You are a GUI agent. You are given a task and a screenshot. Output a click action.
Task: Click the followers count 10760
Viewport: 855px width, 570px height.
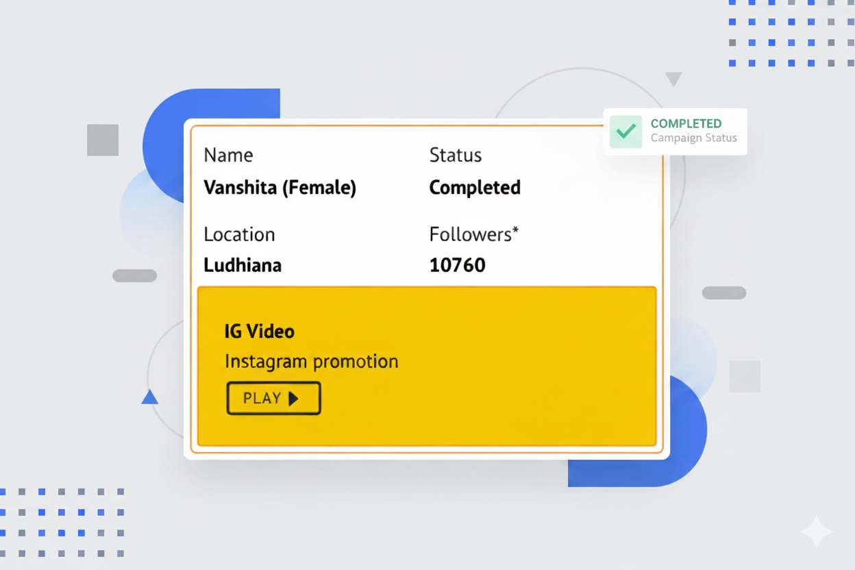tap(457, 265)
